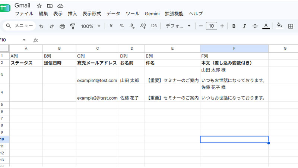Select cell containing ステータス
Screen dimensions: 298x168
(26, 63)
